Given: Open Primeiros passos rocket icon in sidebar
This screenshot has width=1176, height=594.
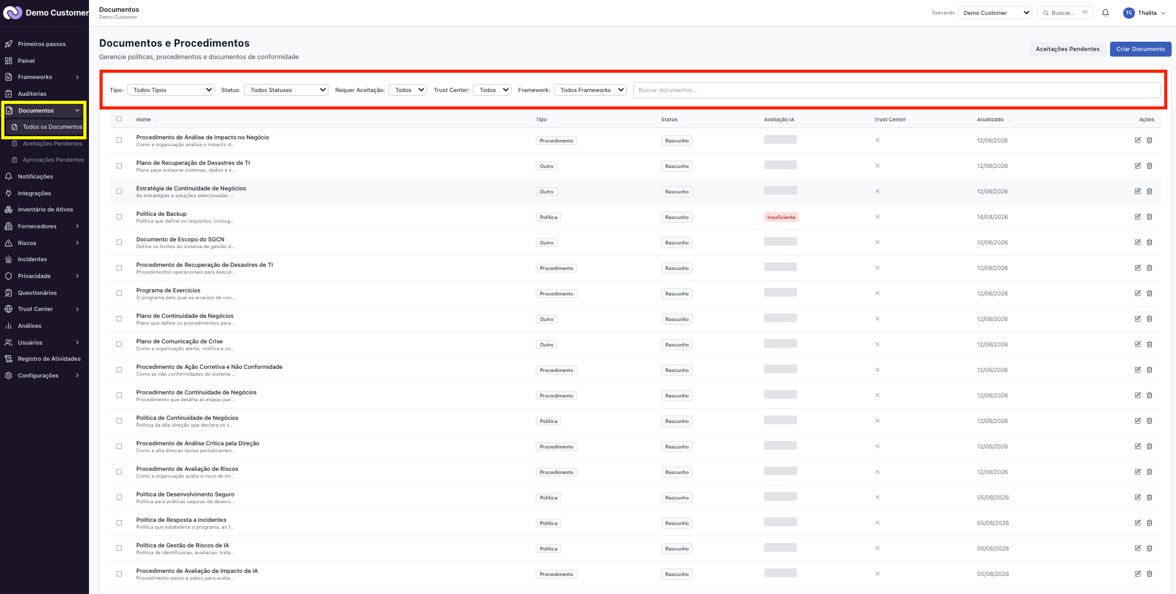Looking at the screenshot, I should (x=9, y=44).
